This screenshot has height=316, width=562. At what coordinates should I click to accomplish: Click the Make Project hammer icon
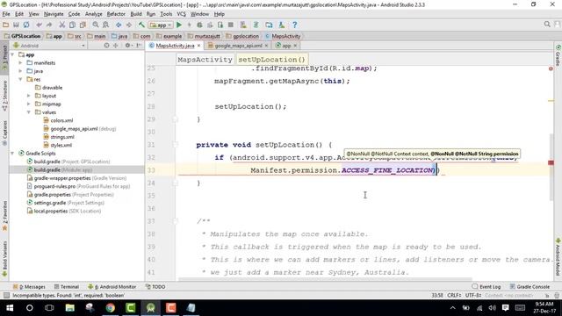pyautogui.click(x=141, y=25)
